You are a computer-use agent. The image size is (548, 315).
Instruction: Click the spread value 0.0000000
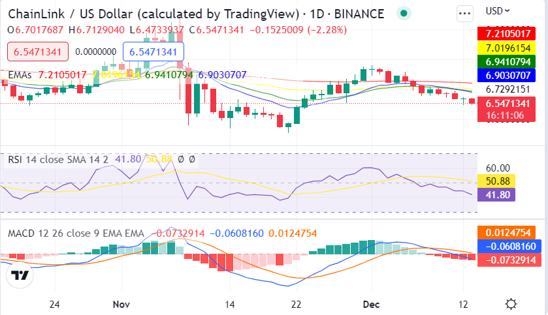[x=96, y=52]
